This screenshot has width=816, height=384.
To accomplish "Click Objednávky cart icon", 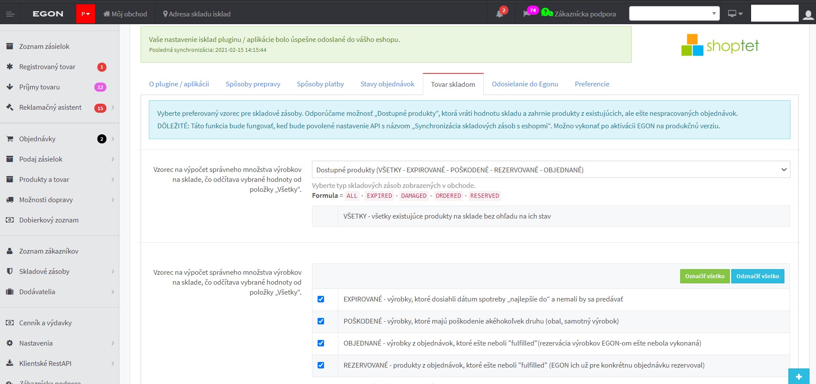I will pyautogui.click(x=10, y=139).
